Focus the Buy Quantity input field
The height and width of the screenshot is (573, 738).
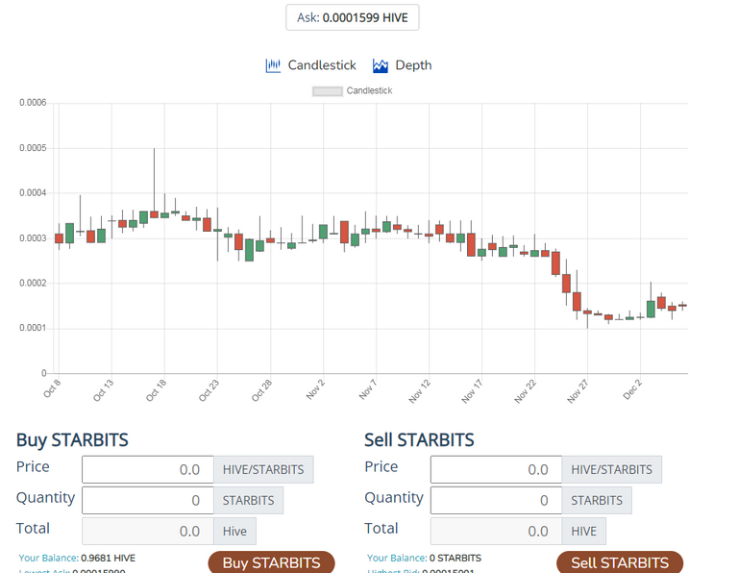tap(148, 500)
